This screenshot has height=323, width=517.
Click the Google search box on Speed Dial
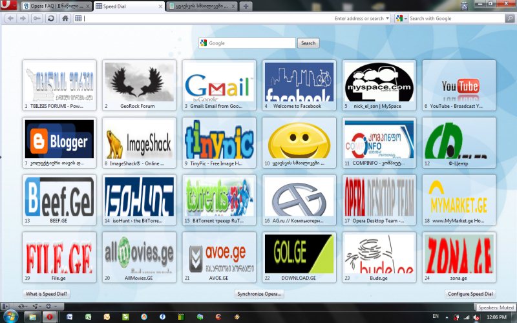[x=247, y=43]
